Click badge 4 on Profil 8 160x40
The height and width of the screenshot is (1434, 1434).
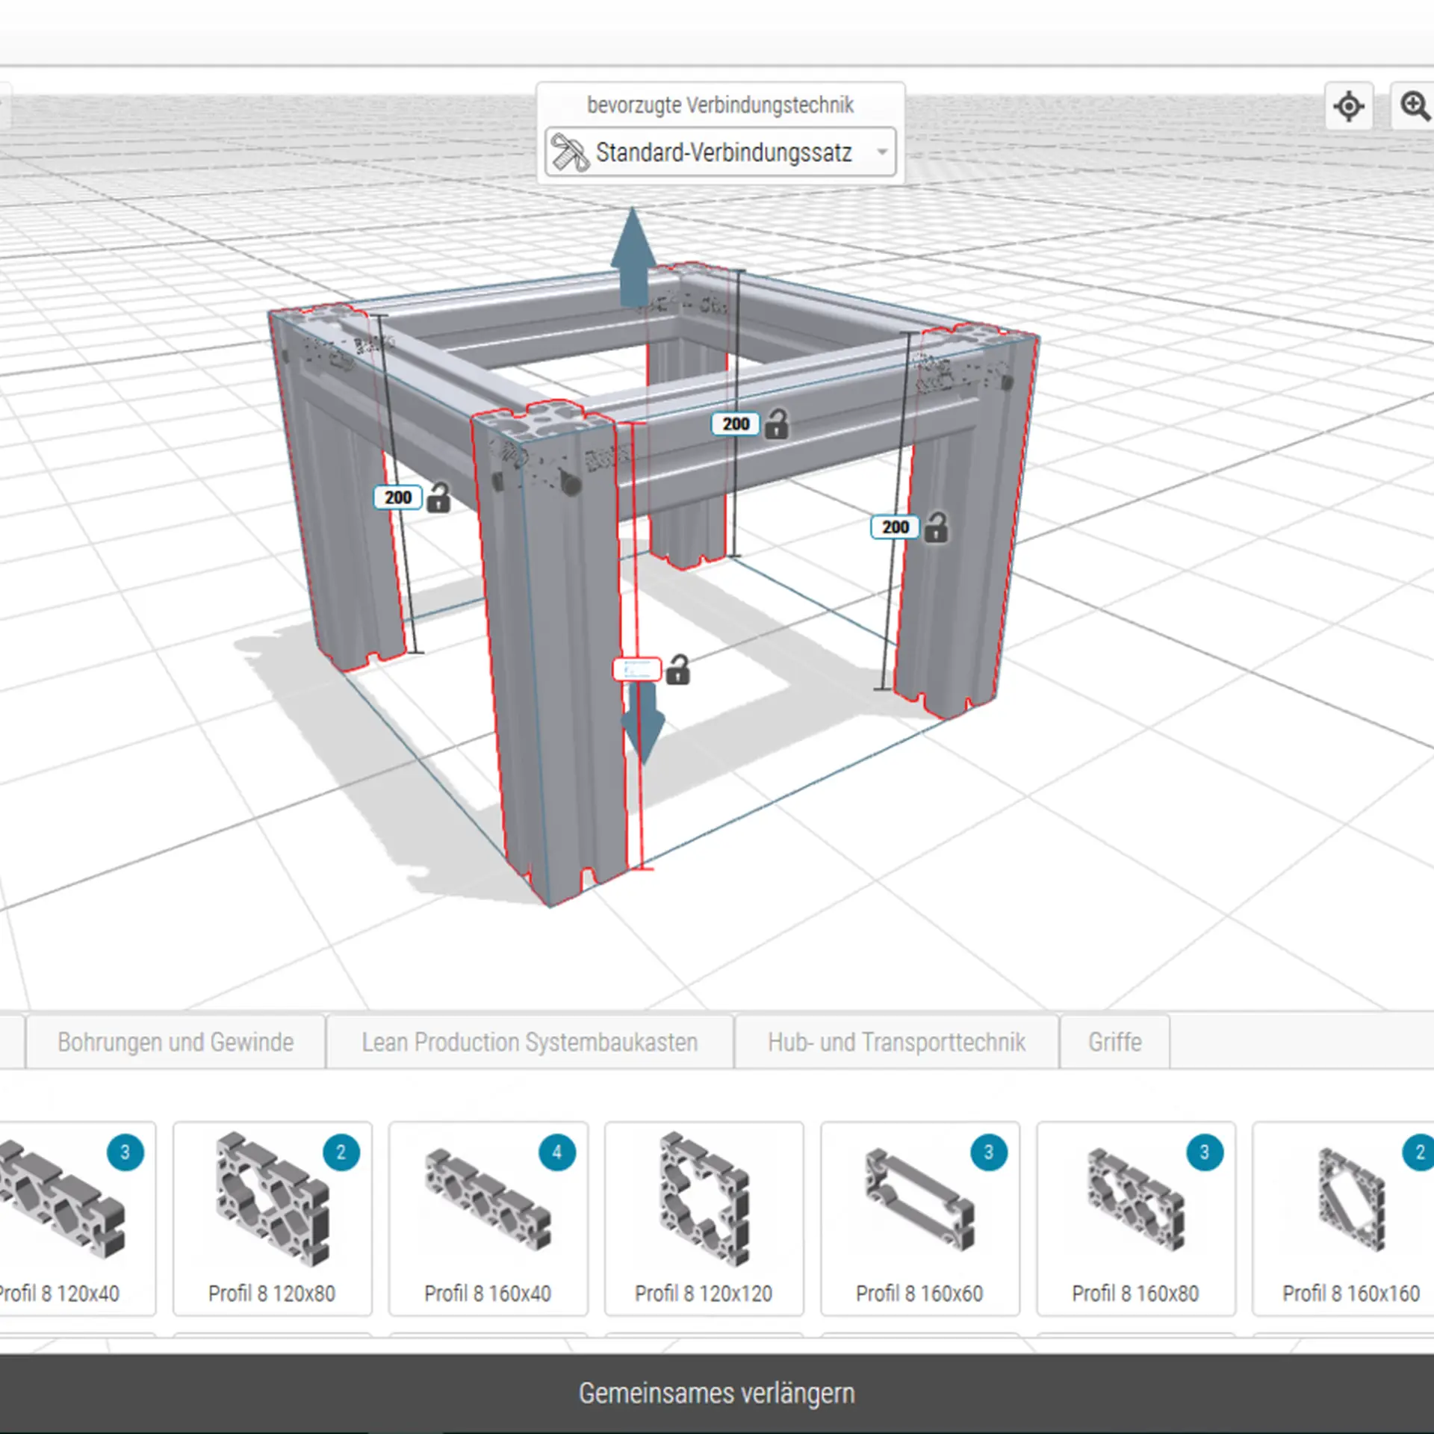click(556, 1152)
